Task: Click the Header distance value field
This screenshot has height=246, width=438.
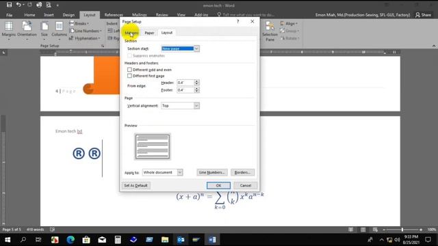Action: (x=185, y=83)
